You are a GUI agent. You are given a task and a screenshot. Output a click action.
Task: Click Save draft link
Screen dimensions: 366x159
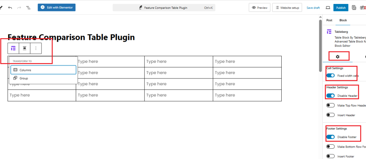click(313, 8)
